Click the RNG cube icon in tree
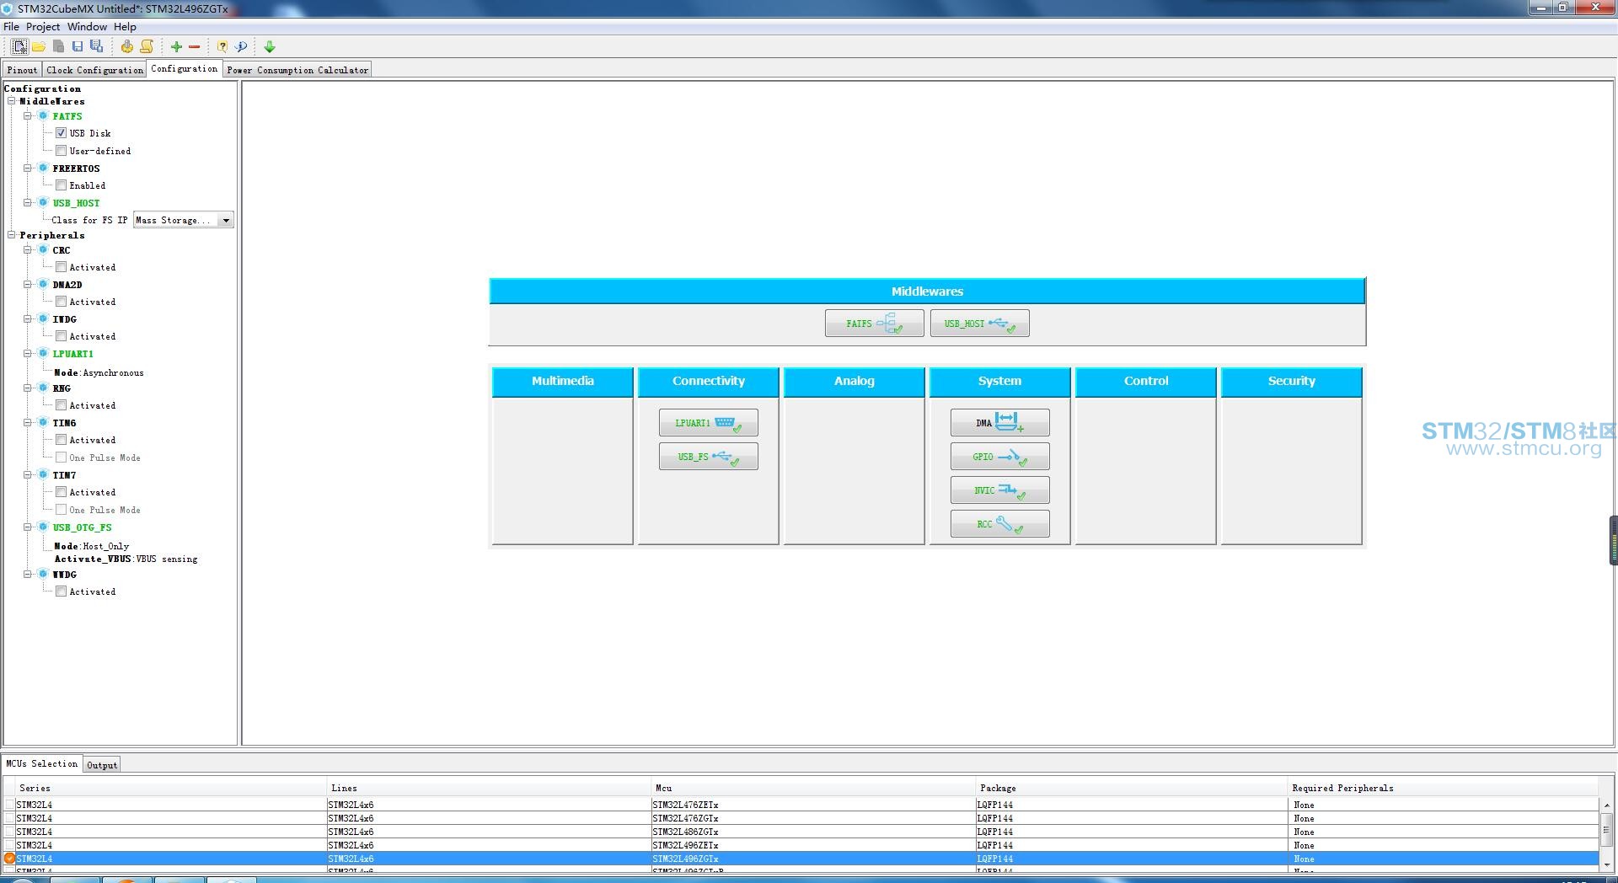Image resolution: width=1618 pixels, height=883 pixels. (x=43, y=388)
